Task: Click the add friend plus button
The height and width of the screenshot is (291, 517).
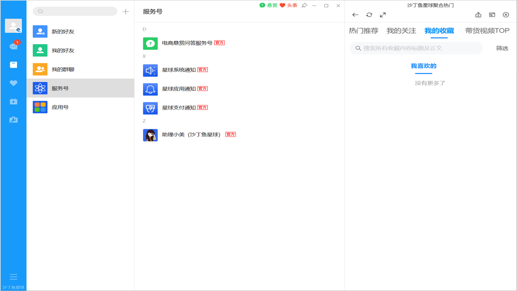Action: click(x=126, y=11)
